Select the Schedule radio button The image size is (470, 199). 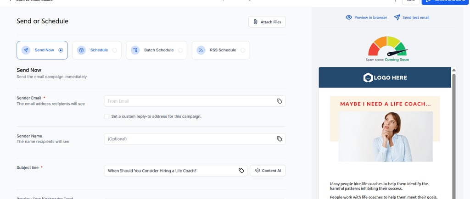(x=114, y=50)
